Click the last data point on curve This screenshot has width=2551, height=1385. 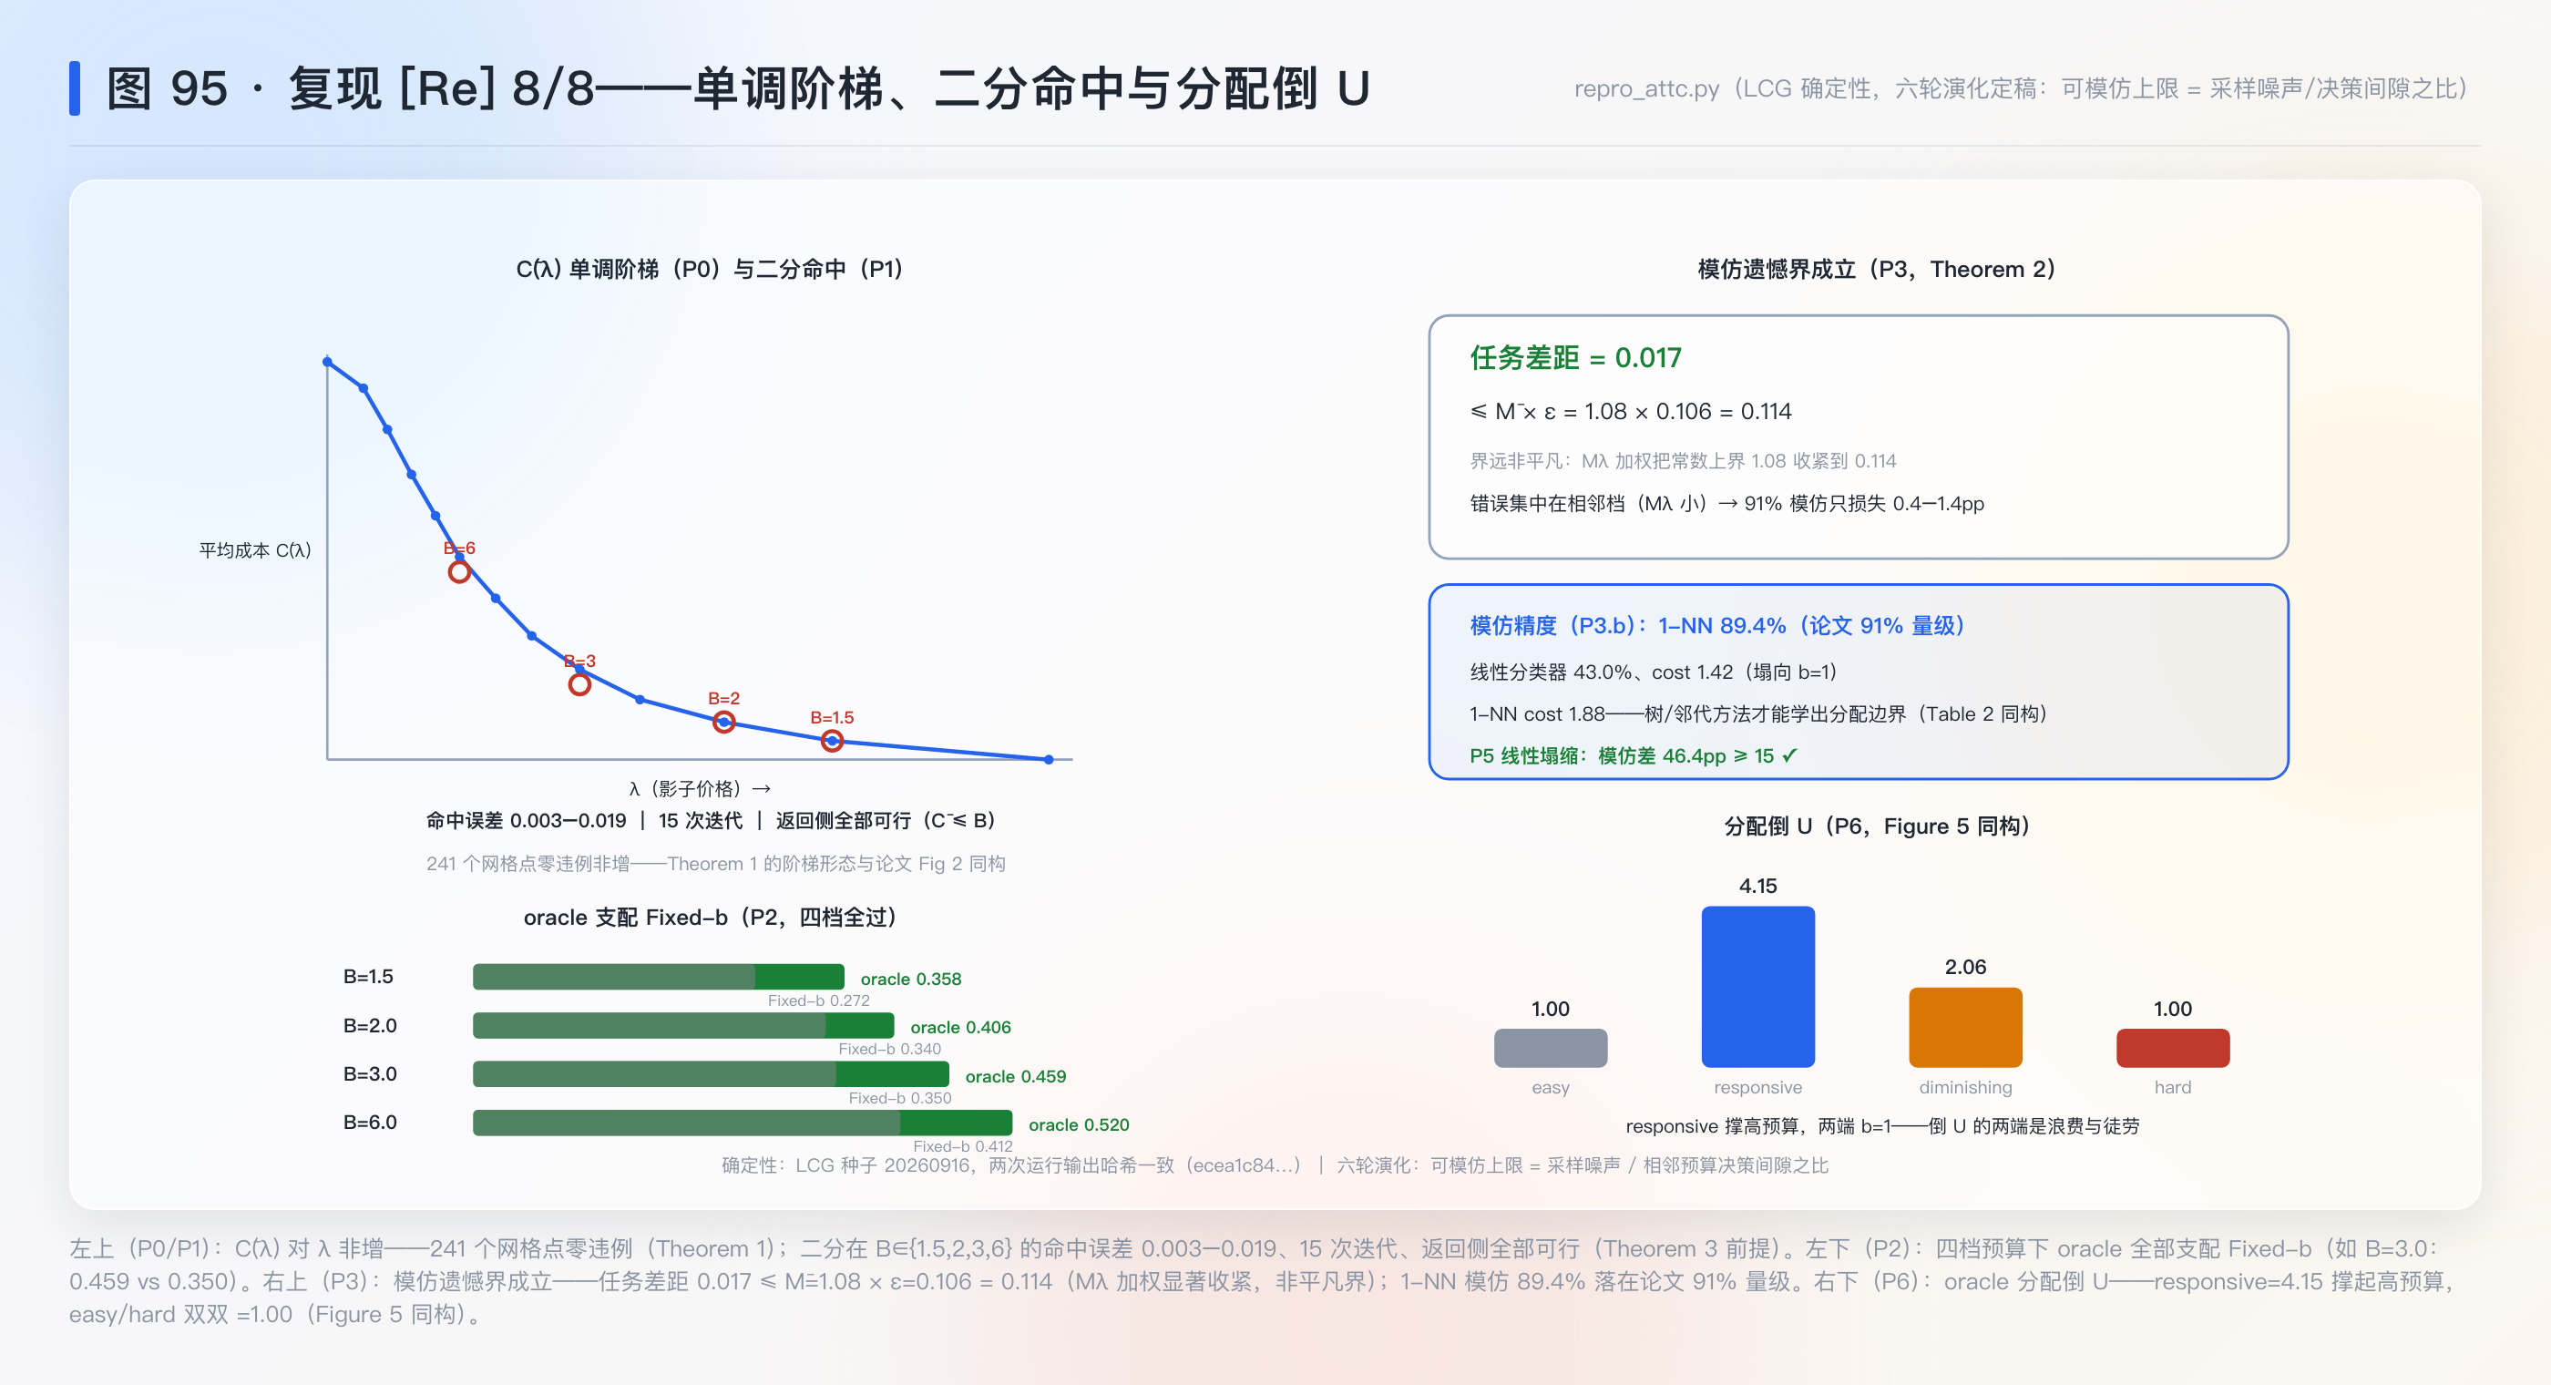pos(1049,759)
